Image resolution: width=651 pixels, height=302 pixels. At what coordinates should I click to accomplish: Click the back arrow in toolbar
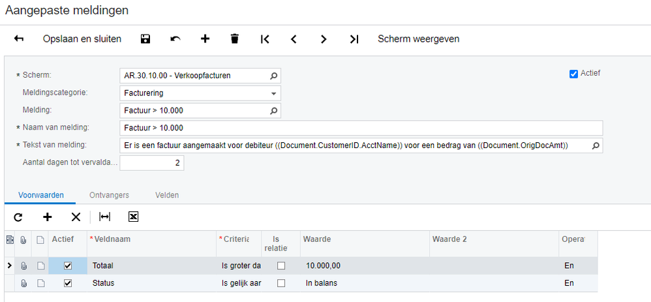click(19, 39)
